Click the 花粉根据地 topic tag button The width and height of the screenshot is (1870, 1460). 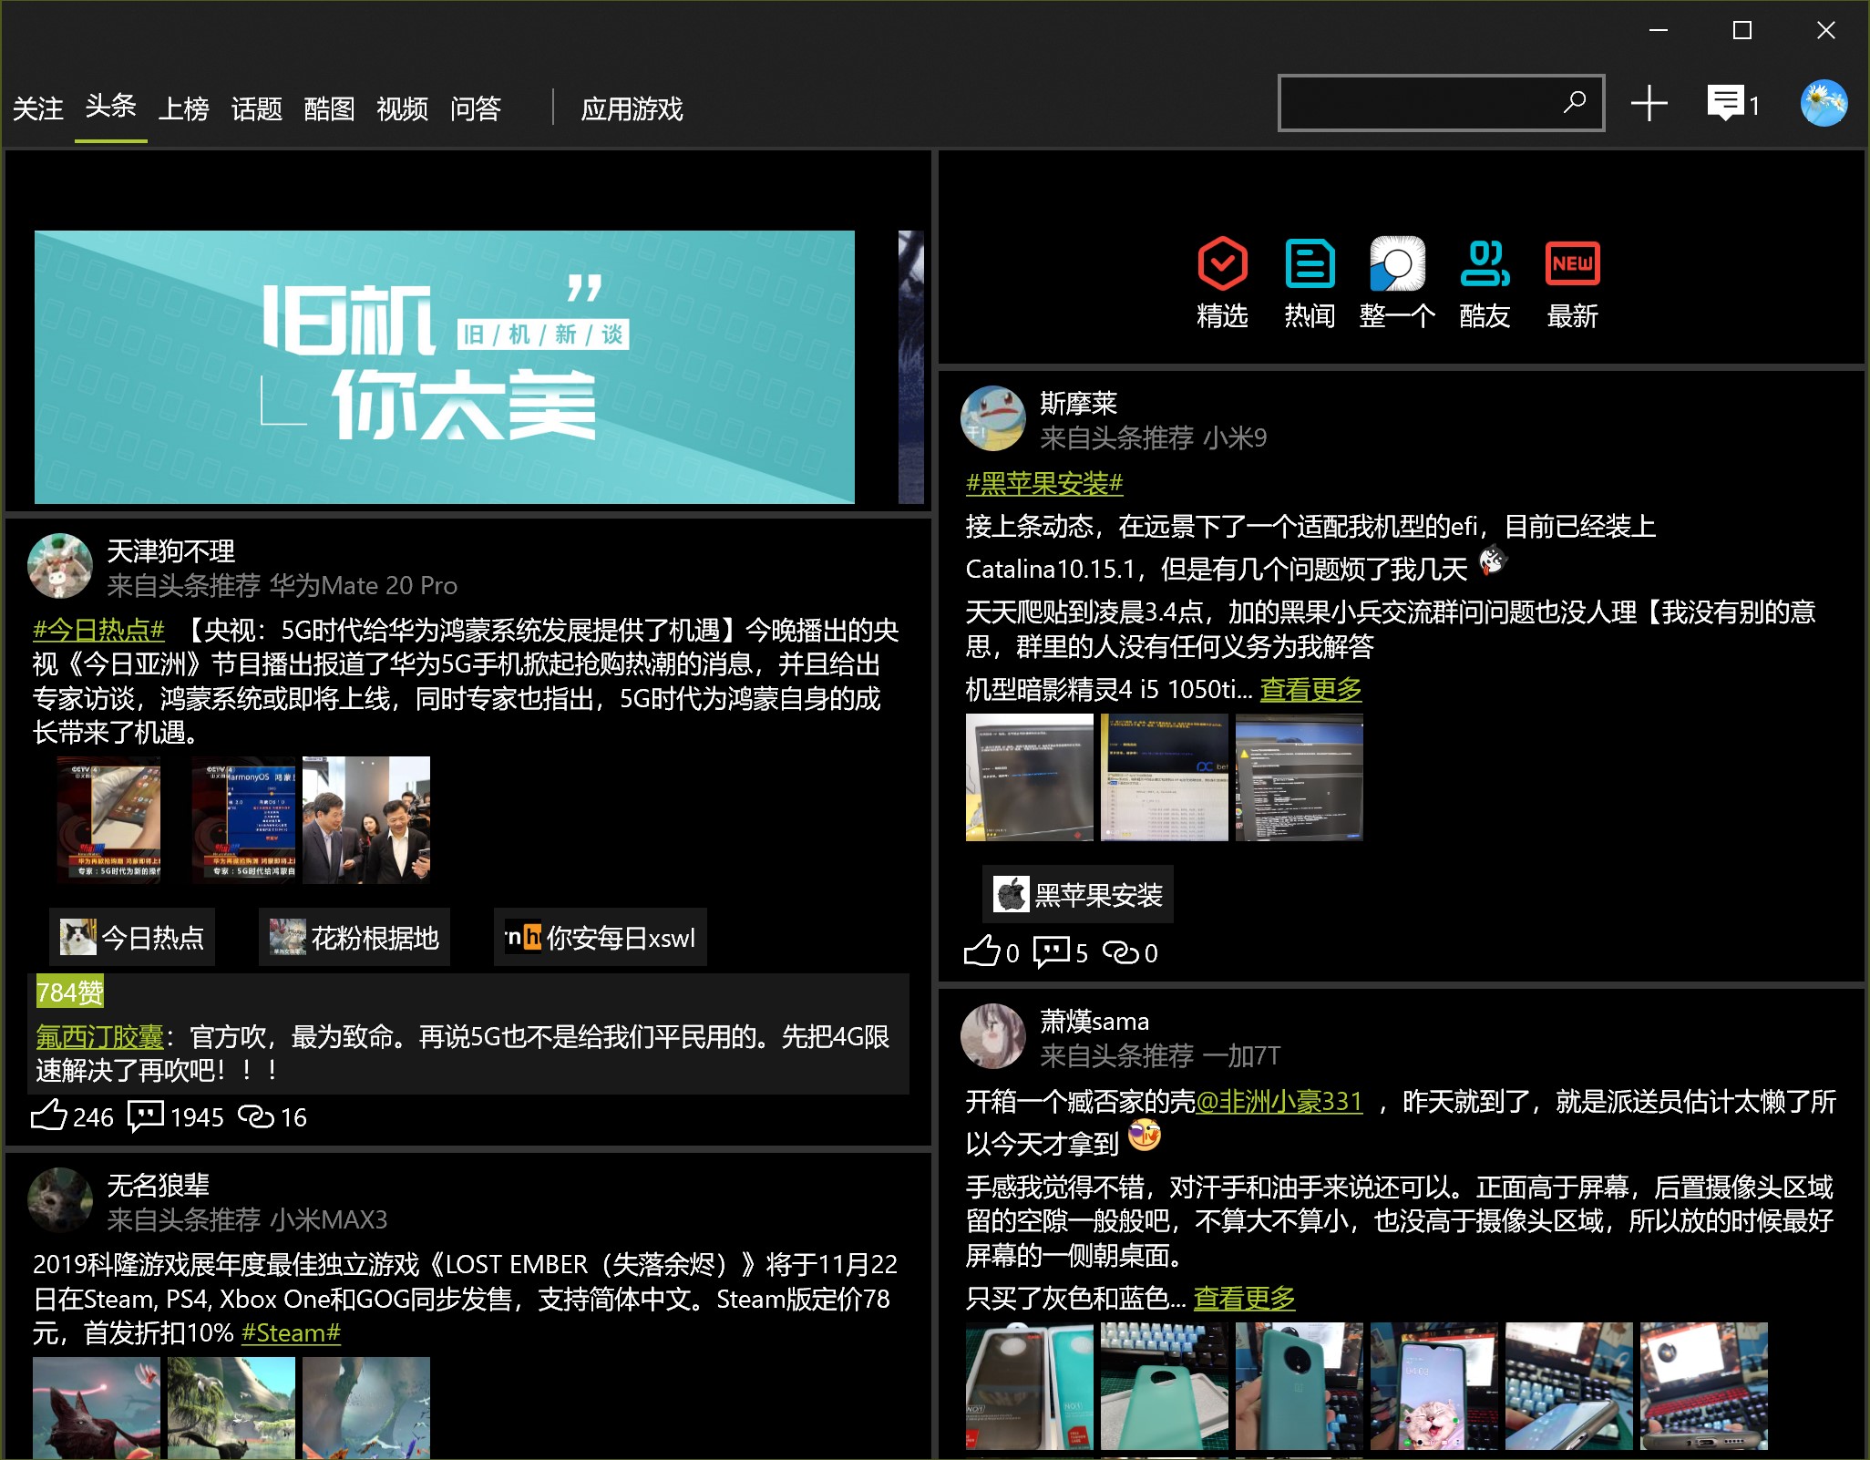[x=354, y=937]
